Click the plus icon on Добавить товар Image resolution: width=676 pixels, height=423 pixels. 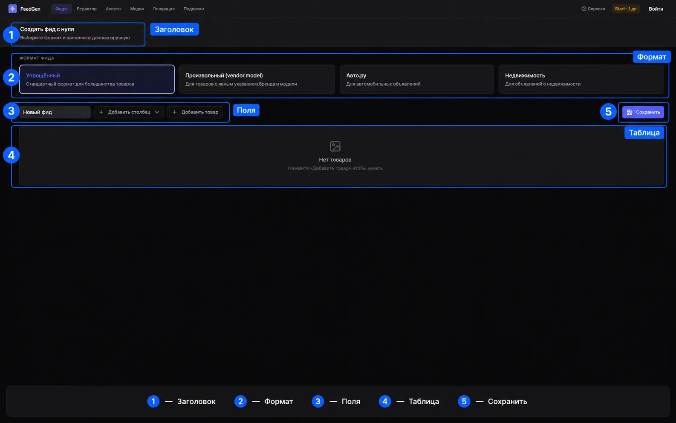tap(174, 112)
